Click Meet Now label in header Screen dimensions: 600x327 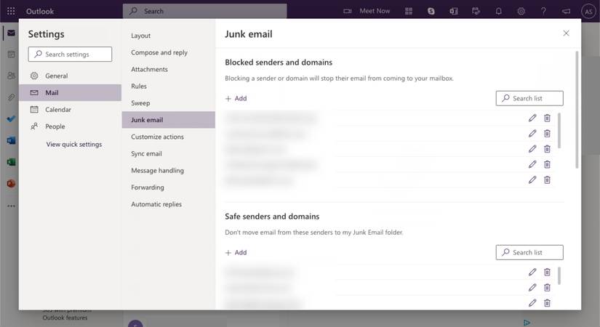click(x=375, y=11)
